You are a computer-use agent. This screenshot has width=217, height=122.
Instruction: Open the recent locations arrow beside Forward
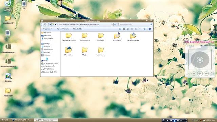(50, 24)
